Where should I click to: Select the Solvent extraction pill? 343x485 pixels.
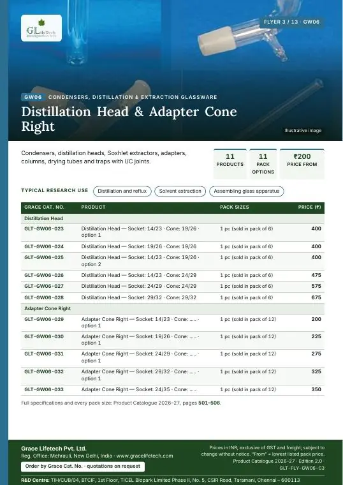tap(180, 191)
